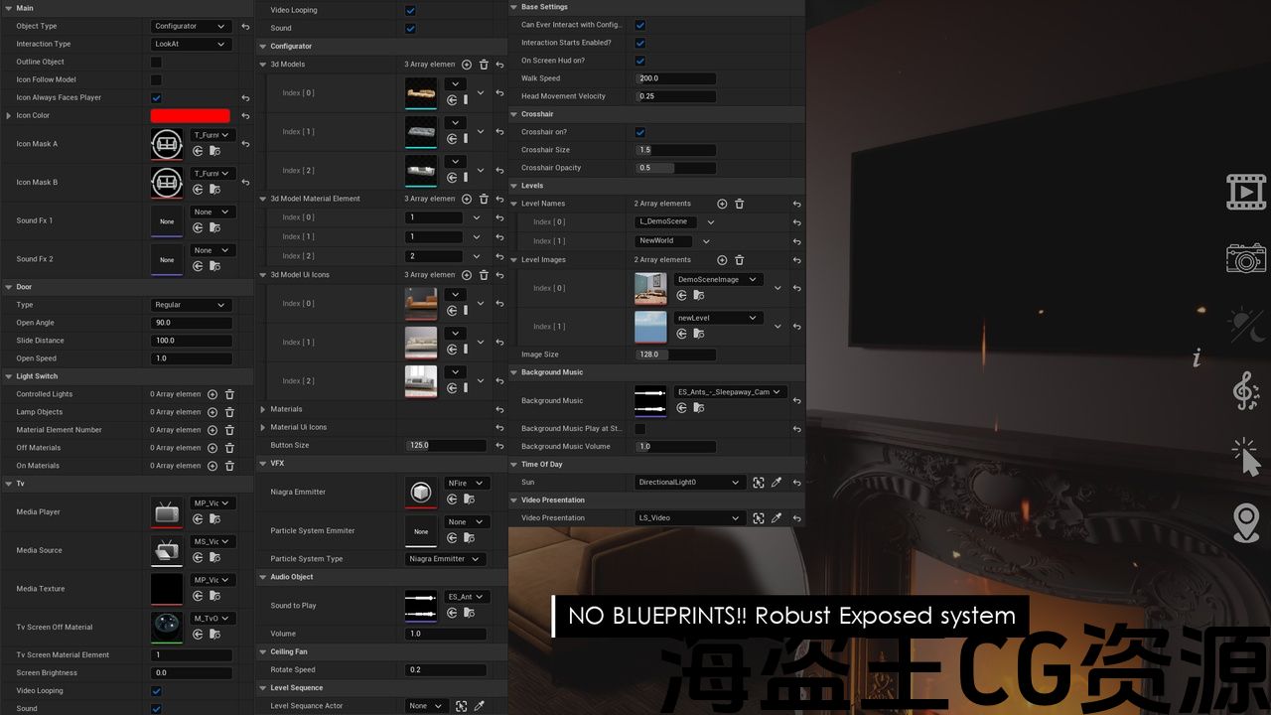Click the Walk Speed value field

pos(675,78)
